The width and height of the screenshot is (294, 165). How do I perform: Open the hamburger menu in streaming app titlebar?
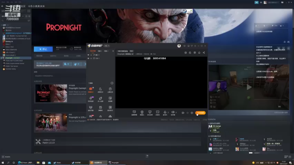pyautogui.click(x=195, y=46)
